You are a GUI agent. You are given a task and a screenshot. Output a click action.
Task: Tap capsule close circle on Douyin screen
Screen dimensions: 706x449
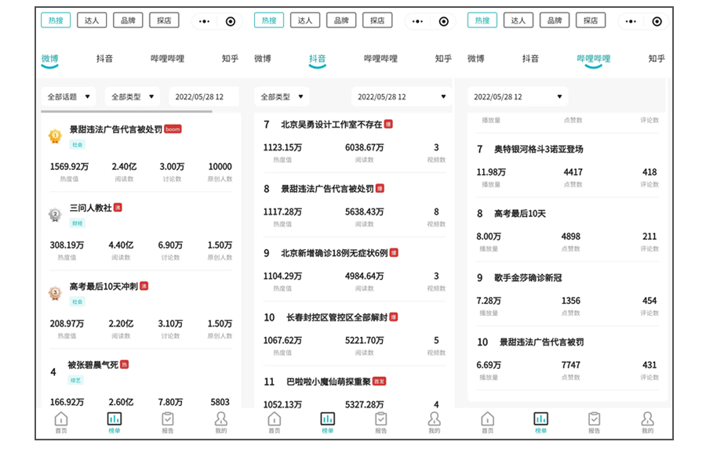(444, 21)
